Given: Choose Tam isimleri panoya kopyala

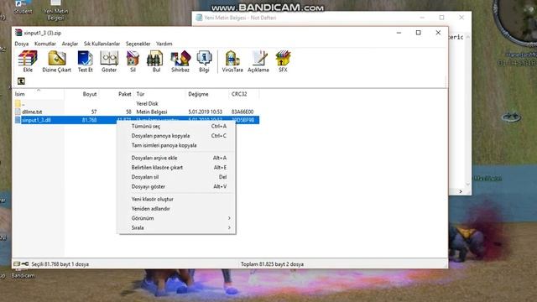Looking at the screenshot, I should pos(177,145).
